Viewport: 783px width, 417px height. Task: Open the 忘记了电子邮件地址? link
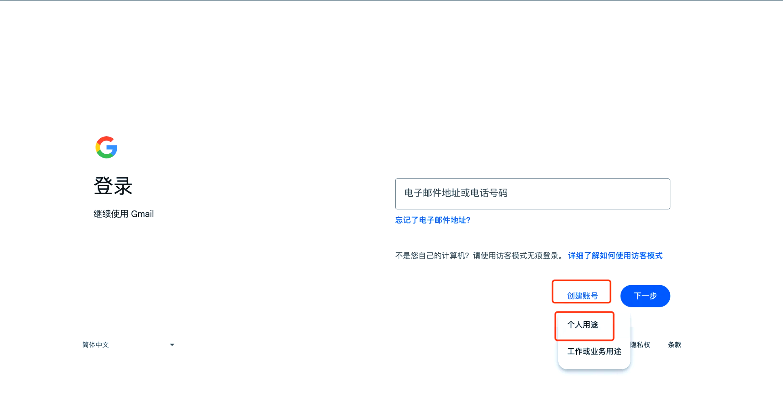tap(433, 220)
